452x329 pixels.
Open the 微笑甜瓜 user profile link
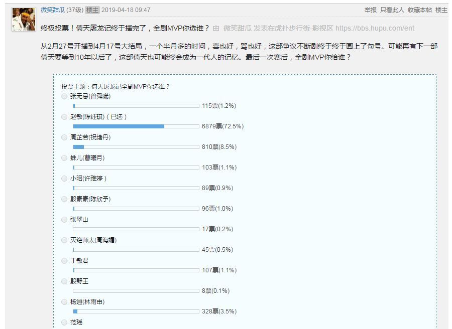coord(53,10)
